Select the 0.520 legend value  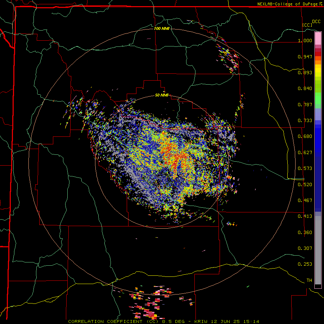pyautogui.click(x=305, y=185)
